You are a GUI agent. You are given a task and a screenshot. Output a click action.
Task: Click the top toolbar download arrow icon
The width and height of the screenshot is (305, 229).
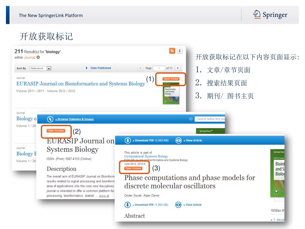click(x=128, y=140)
